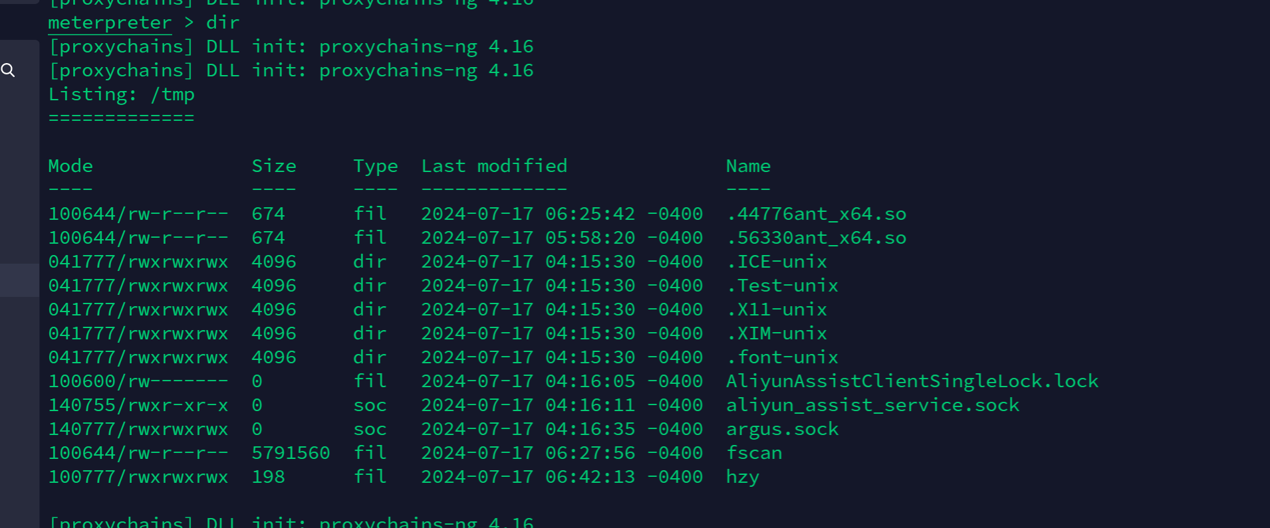Click the Last modified column header

point(495,166)
